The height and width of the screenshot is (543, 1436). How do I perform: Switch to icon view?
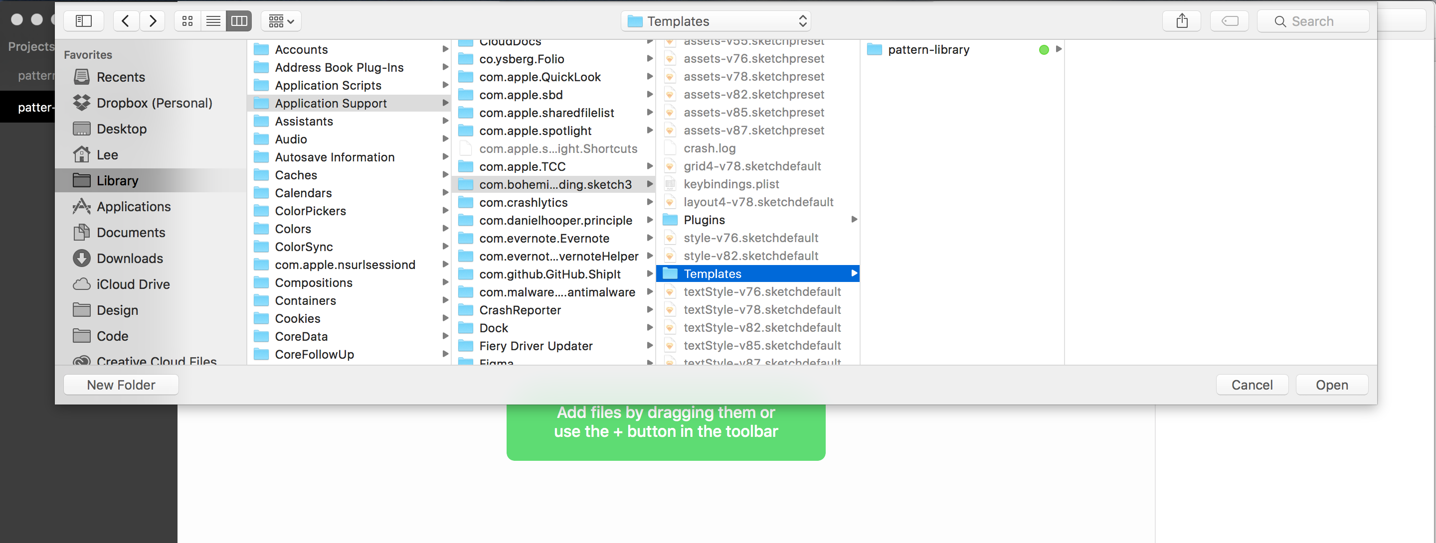(x=187, y=20)
